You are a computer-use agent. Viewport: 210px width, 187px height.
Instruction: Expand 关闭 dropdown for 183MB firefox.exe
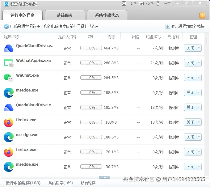(x=199, y=122)
